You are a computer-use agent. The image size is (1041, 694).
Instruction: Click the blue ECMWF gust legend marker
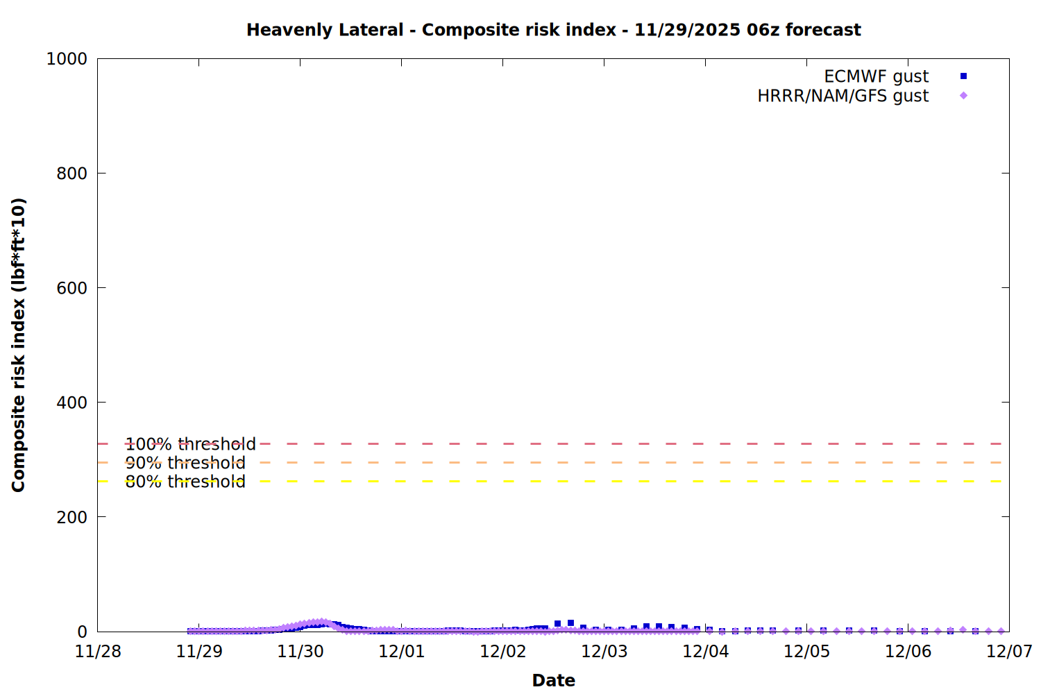tap(963, 76)
